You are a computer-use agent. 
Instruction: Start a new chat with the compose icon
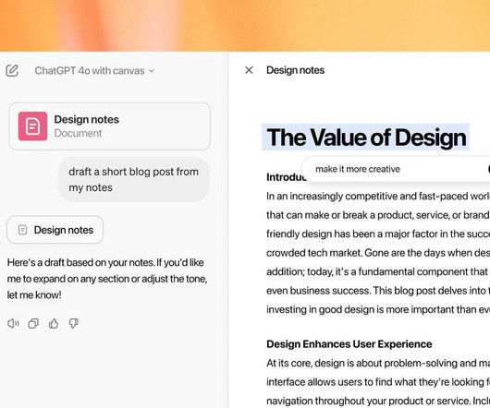[x=12, y=70]
